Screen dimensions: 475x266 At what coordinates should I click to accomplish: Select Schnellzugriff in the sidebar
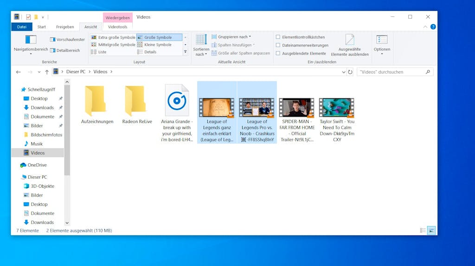tap(38, 89)
